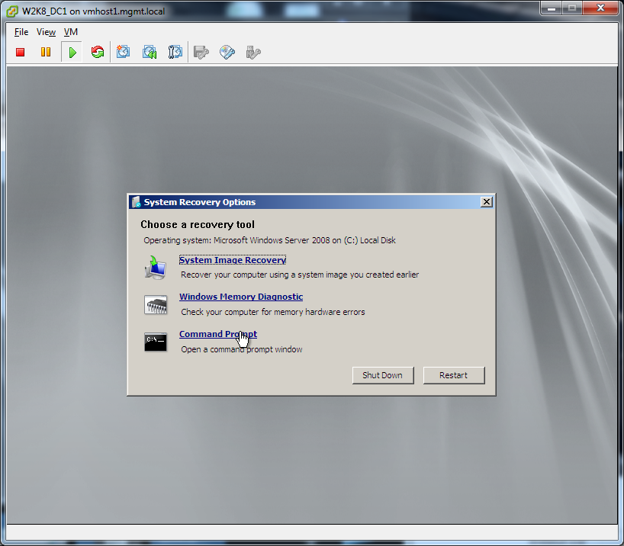Image resolution: width=624 pixels, height=546 pixels.
Task: Open the File menu
Action: (x=21, y=32)
